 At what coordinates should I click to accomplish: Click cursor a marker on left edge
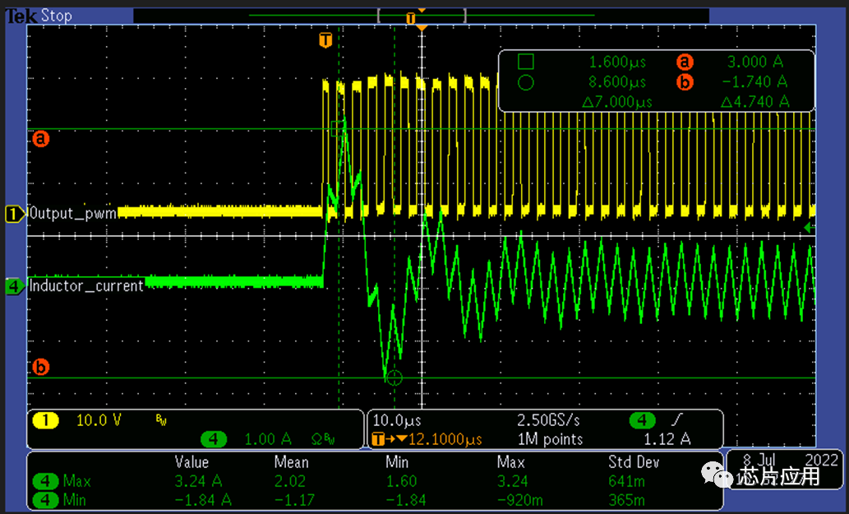pos(40,138)
